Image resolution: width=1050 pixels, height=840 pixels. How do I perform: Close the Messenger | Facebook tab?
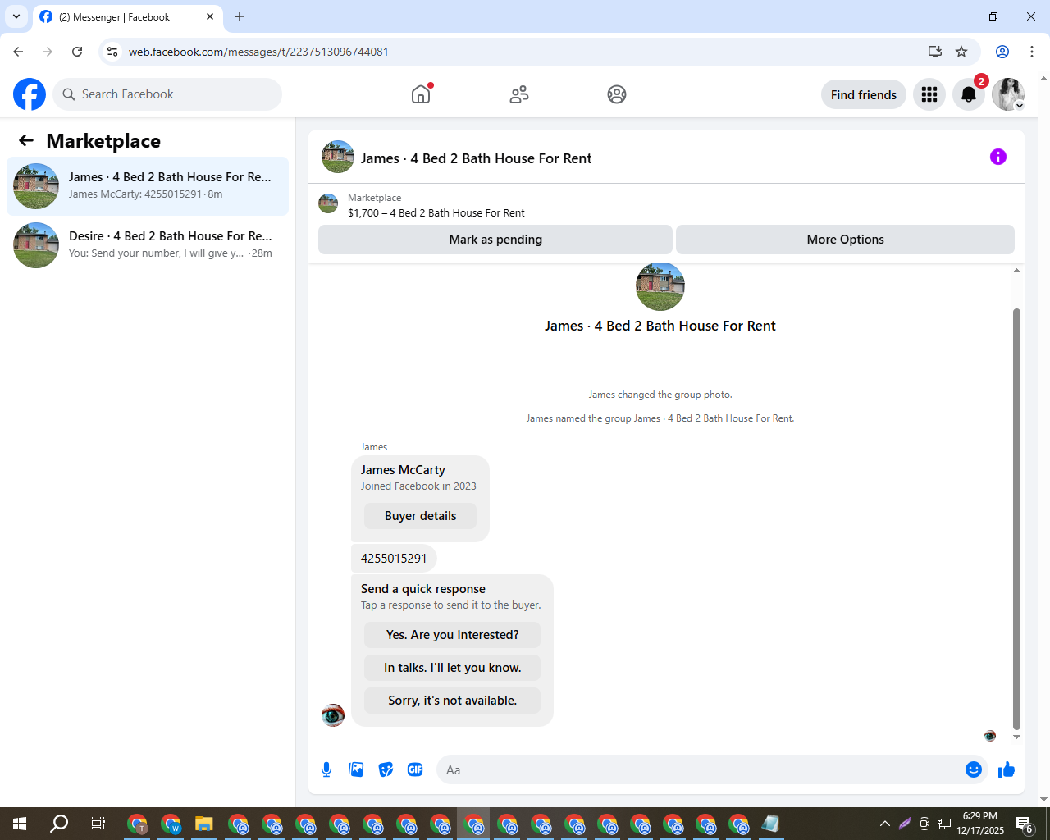(x=210, y=16)
